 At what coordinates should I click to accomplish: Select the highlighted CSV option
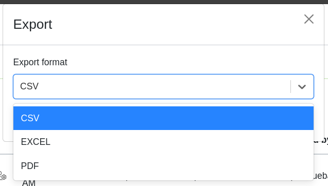tap(163, 118)
